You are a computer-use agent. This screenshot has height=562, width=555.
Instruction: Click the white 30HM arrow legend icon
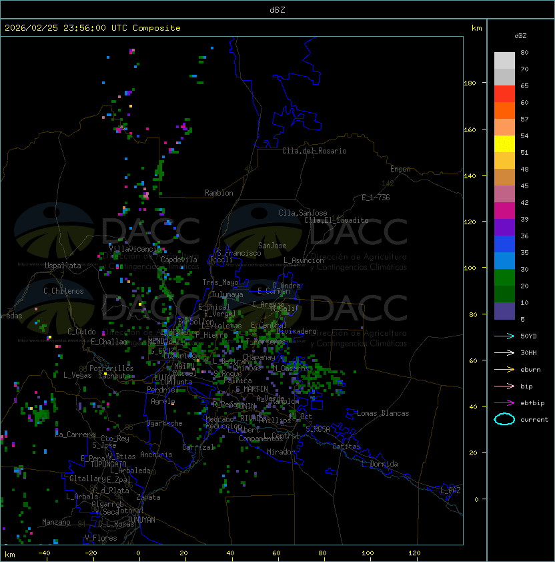tap(504, 352)
